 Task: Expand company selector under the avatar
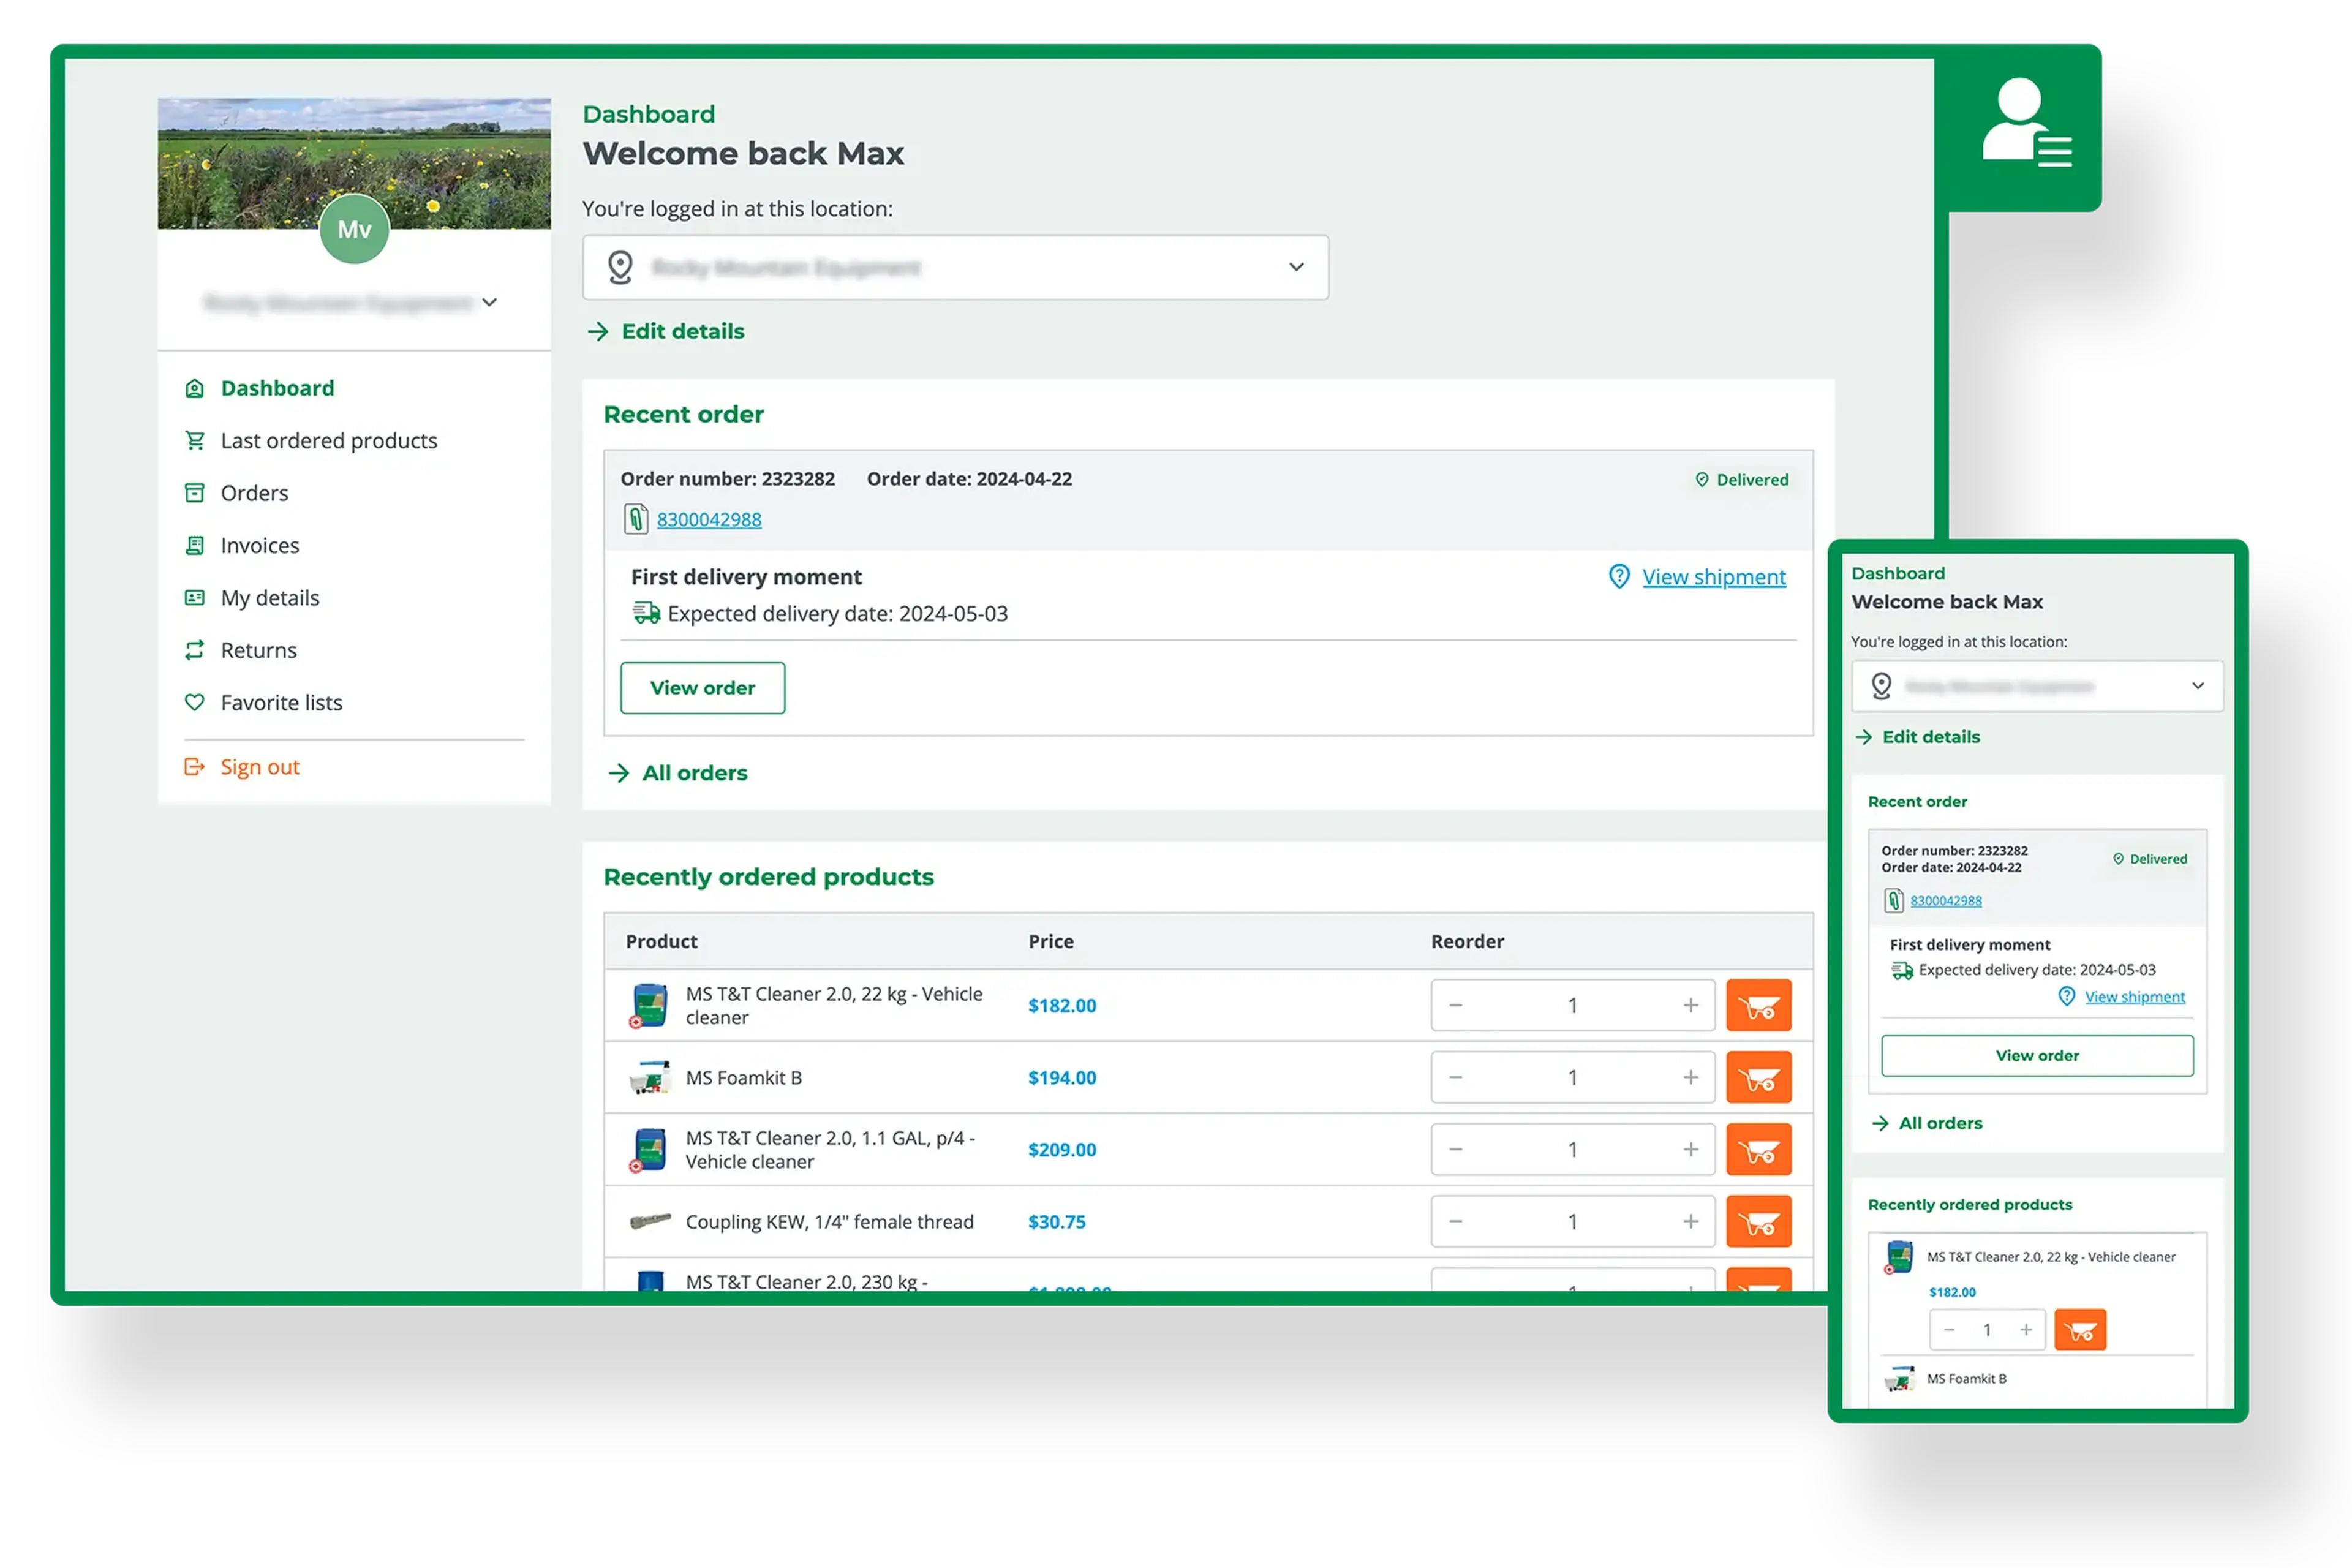pyautogui.click(x=489, y=302)
